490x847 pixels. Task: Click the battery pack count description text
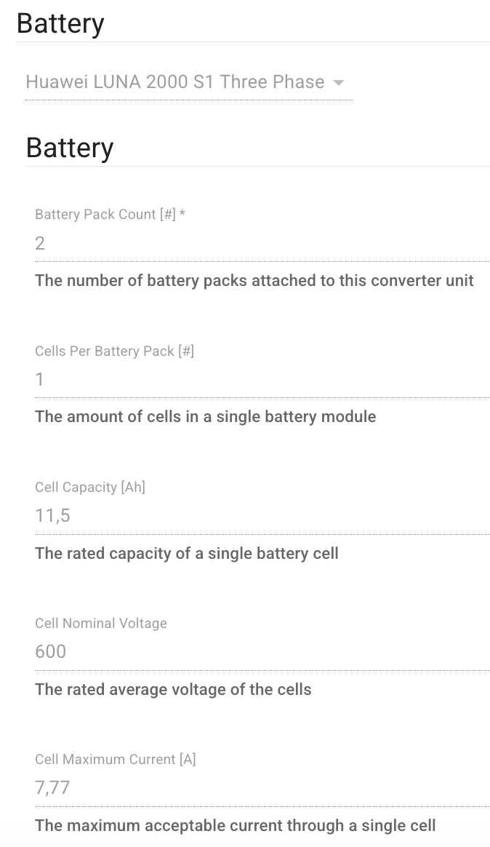point(254,280)
